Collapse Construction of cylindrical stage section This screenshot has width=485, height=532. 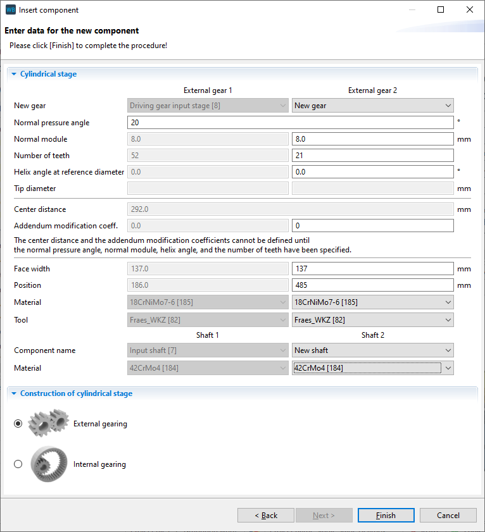14,393
